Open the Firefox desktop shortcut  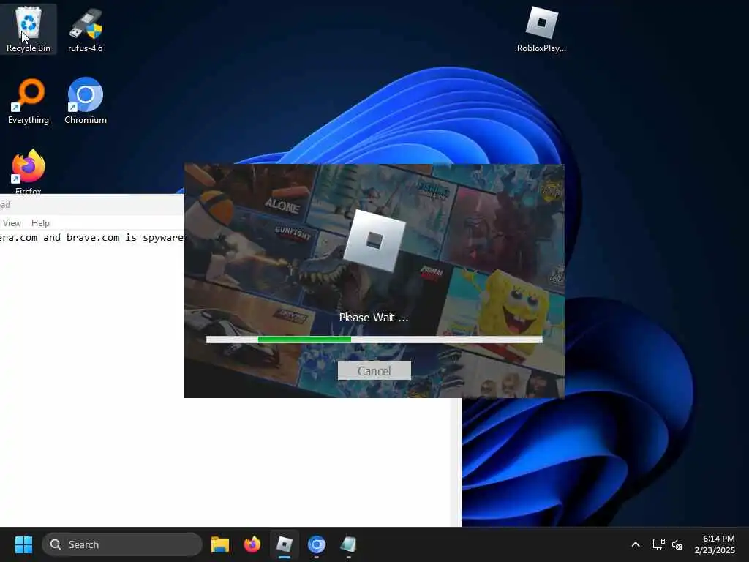[x=29, y=171]
